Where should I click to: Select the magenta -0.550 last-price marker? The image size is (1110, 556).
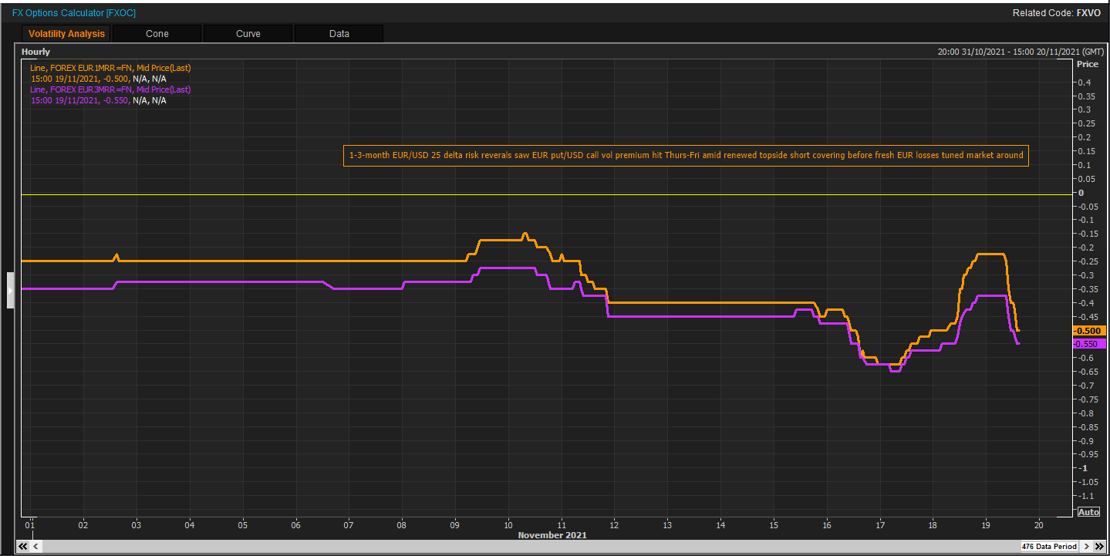pyautogui.click(x=1088, y=343)
